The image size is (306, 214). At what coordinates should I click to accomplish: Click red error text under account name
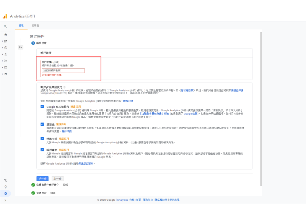52,75
